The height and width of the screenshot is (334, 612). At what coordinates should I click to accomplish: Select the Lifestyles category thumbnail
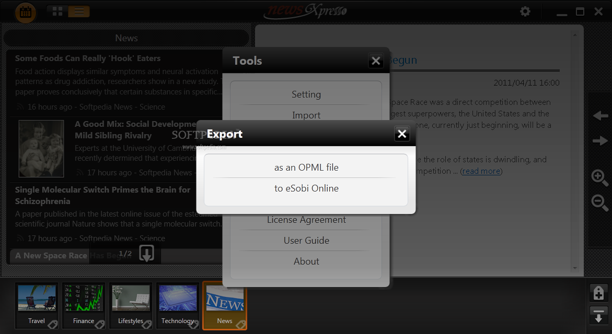coord(130,305)
